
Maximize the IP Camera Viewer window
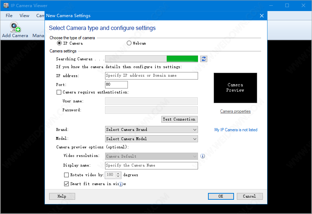287,5
